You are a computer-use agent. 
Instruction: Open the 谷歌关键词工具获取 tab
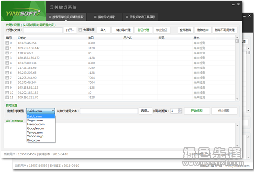pyautogui.click(x=140, y=17)
